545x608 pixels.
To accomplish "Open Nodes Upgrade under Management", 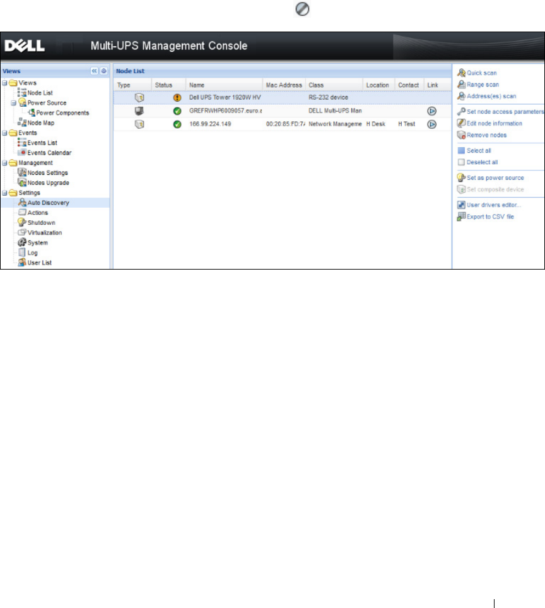I will click(x=48, y=183).
